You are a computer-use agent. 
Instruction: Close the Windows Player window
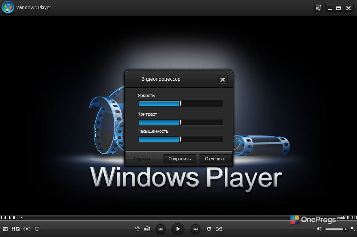(348, 9)
